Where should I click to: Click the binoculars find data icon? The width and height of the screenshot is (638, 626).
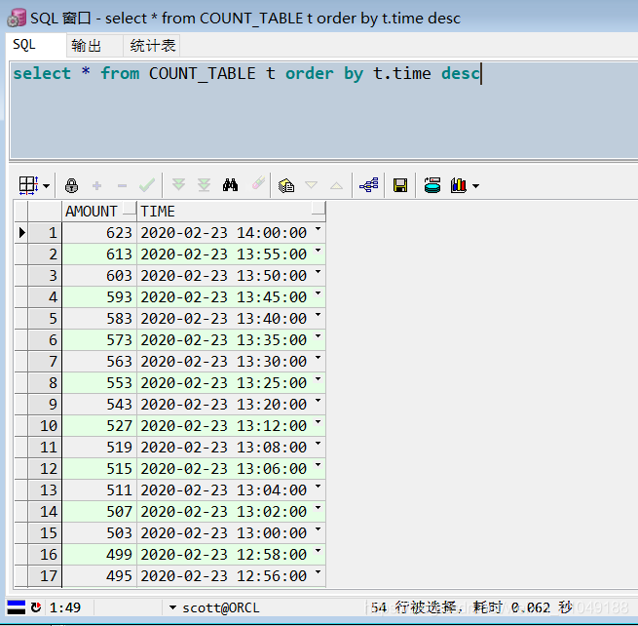pos(230,185)
